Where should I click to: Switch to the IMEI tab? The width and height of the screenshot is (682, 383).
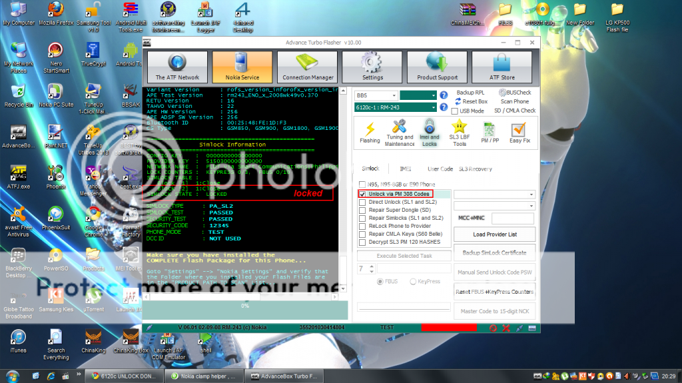[406, 169]
